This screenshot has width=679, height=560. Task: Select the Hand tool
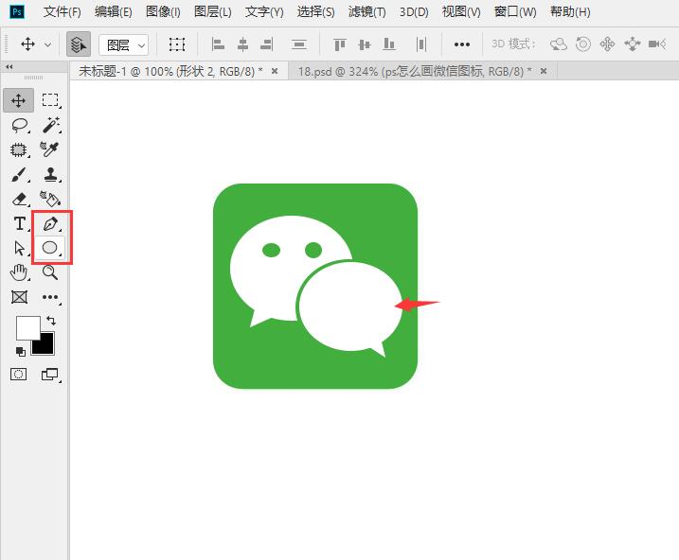tap(19, 272)
